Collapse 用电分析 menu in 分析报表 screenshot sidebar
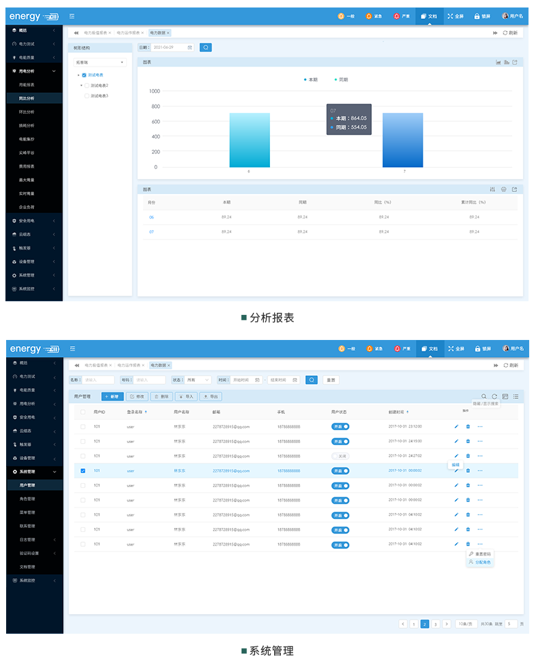Image resolution: width=536 pixels, height=667 pixels. click(x=35, y=71)
